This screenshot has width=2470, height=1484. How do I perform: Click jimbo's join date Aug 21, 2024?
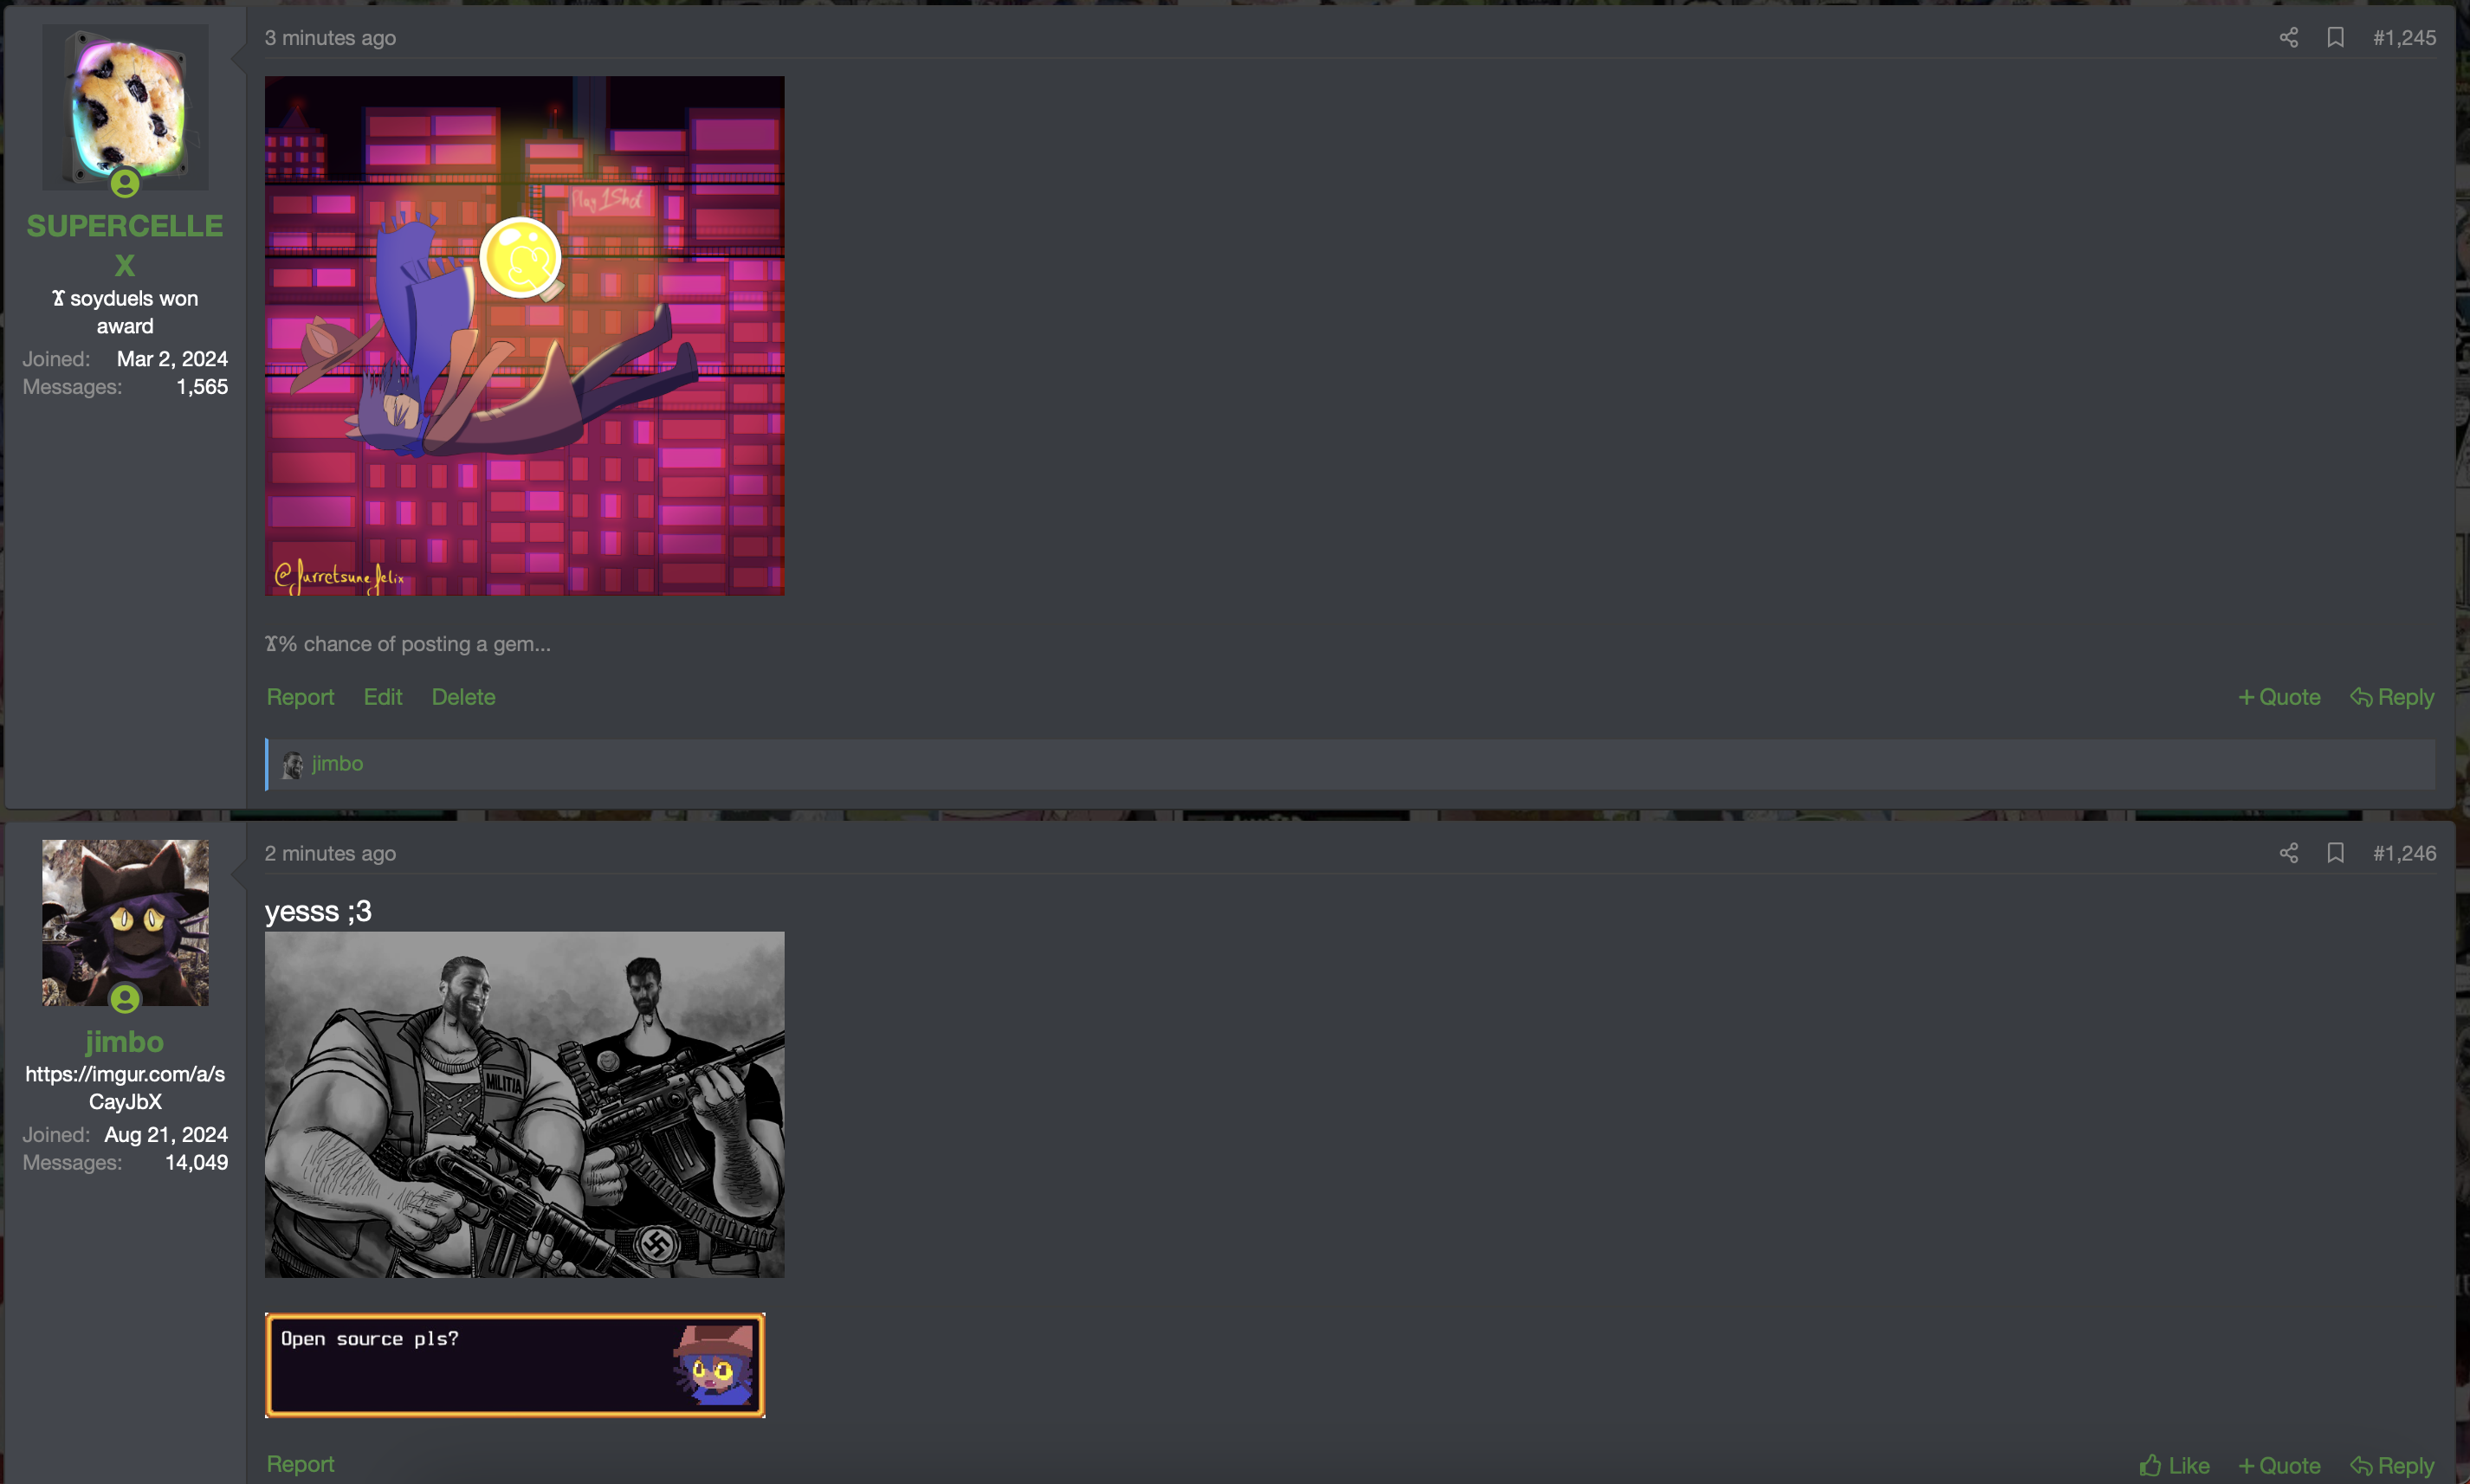[x=166, y=1135]
